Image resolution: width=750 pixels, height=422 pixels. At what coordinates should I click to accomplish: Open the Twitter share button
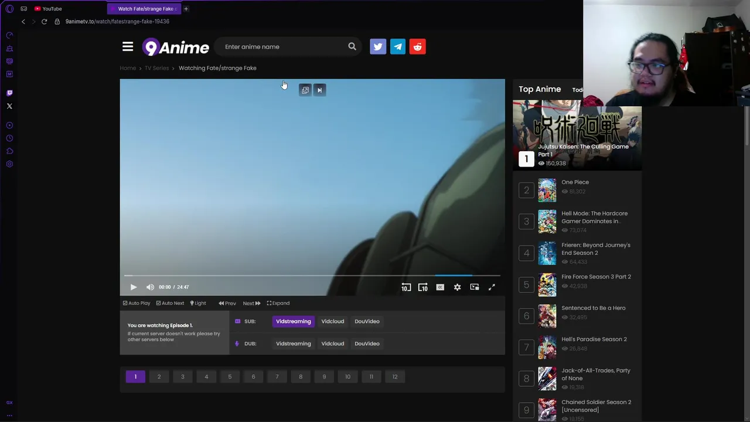378,47
